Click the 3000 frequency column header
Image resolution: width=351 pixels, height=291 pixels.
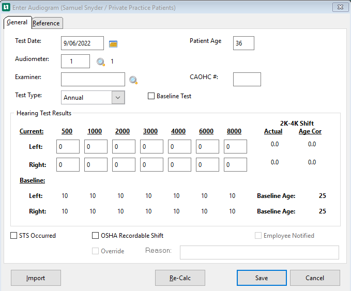pos(150,131)
